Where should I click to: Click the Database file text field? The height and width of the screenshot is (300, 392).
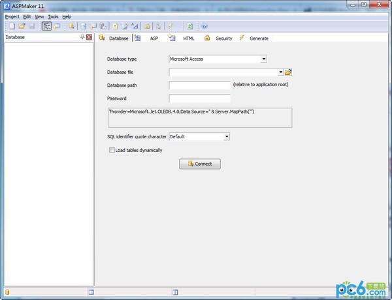coord(223,72)
